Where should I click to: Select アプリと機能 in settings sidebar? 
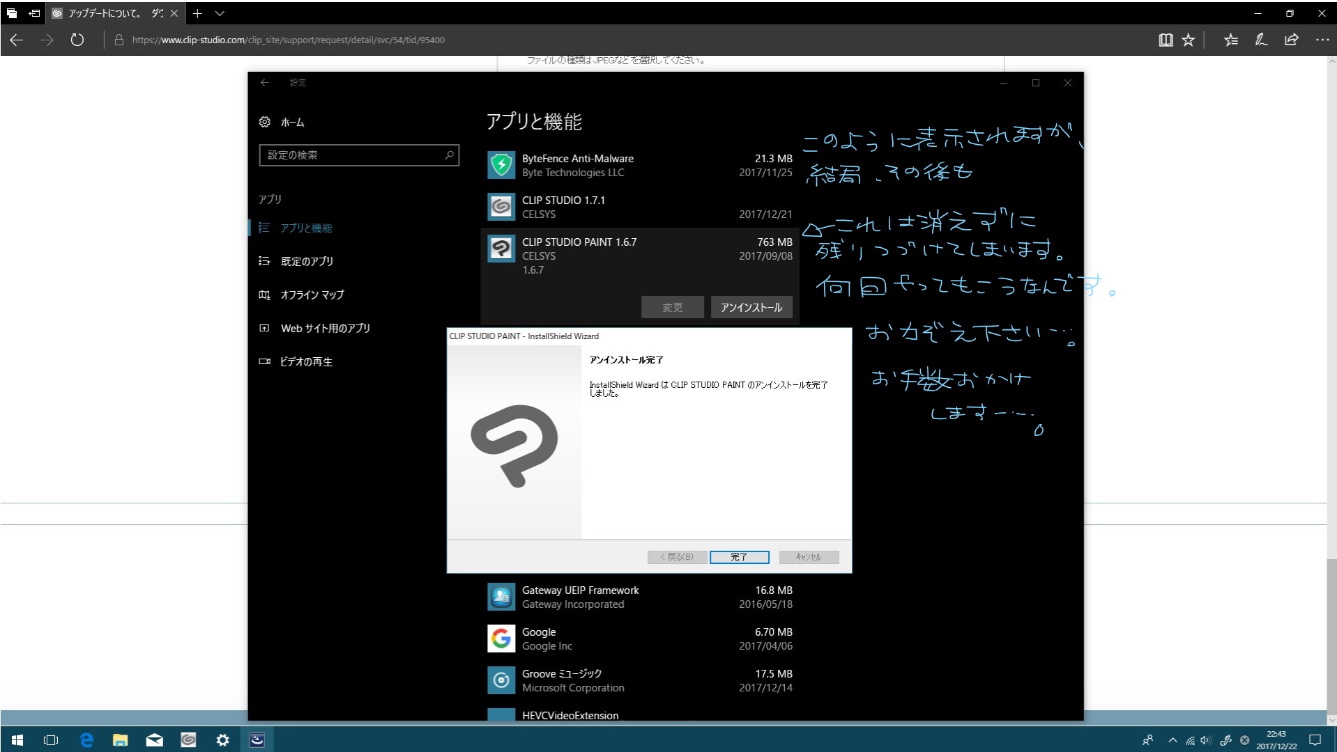point(306,228)
